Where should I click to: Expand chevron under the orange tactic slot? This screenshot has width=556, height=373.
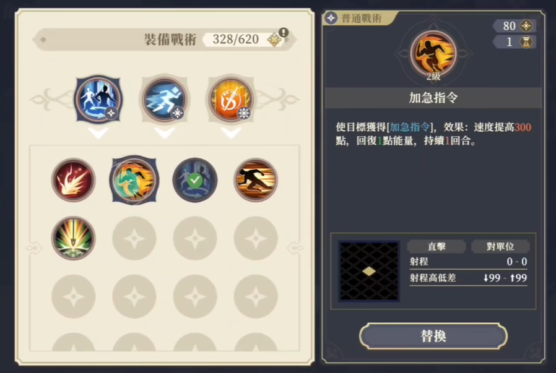pyautogui.click(x=231, y=133)
